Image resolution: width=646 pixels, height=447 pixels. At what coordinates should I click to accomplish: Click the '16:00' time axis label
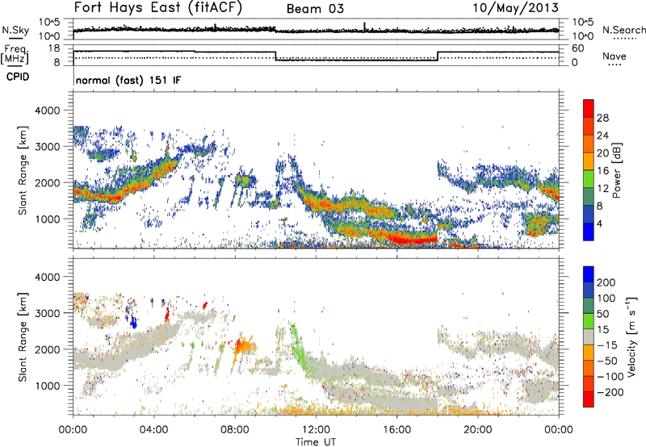tap(396, 430)
